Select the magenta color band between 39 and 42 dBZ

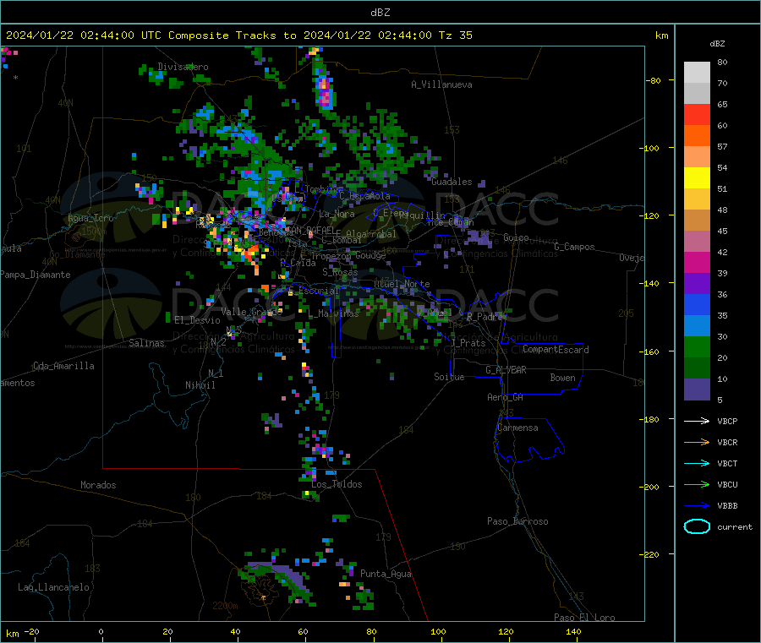[x=697, y=262]
